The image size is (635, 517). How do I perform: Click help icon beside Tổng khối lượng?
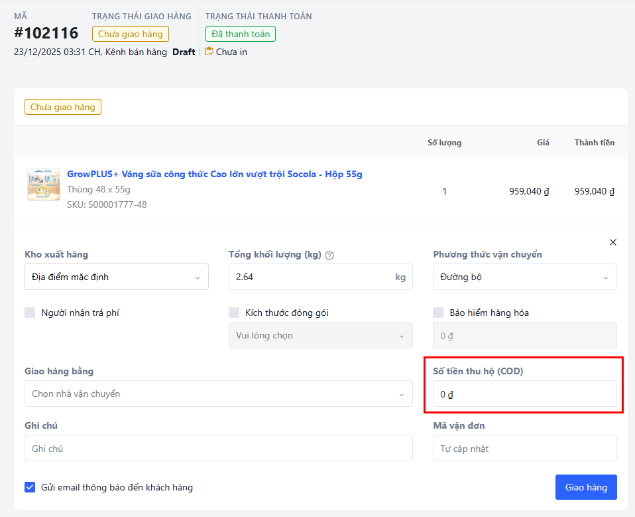329,255
